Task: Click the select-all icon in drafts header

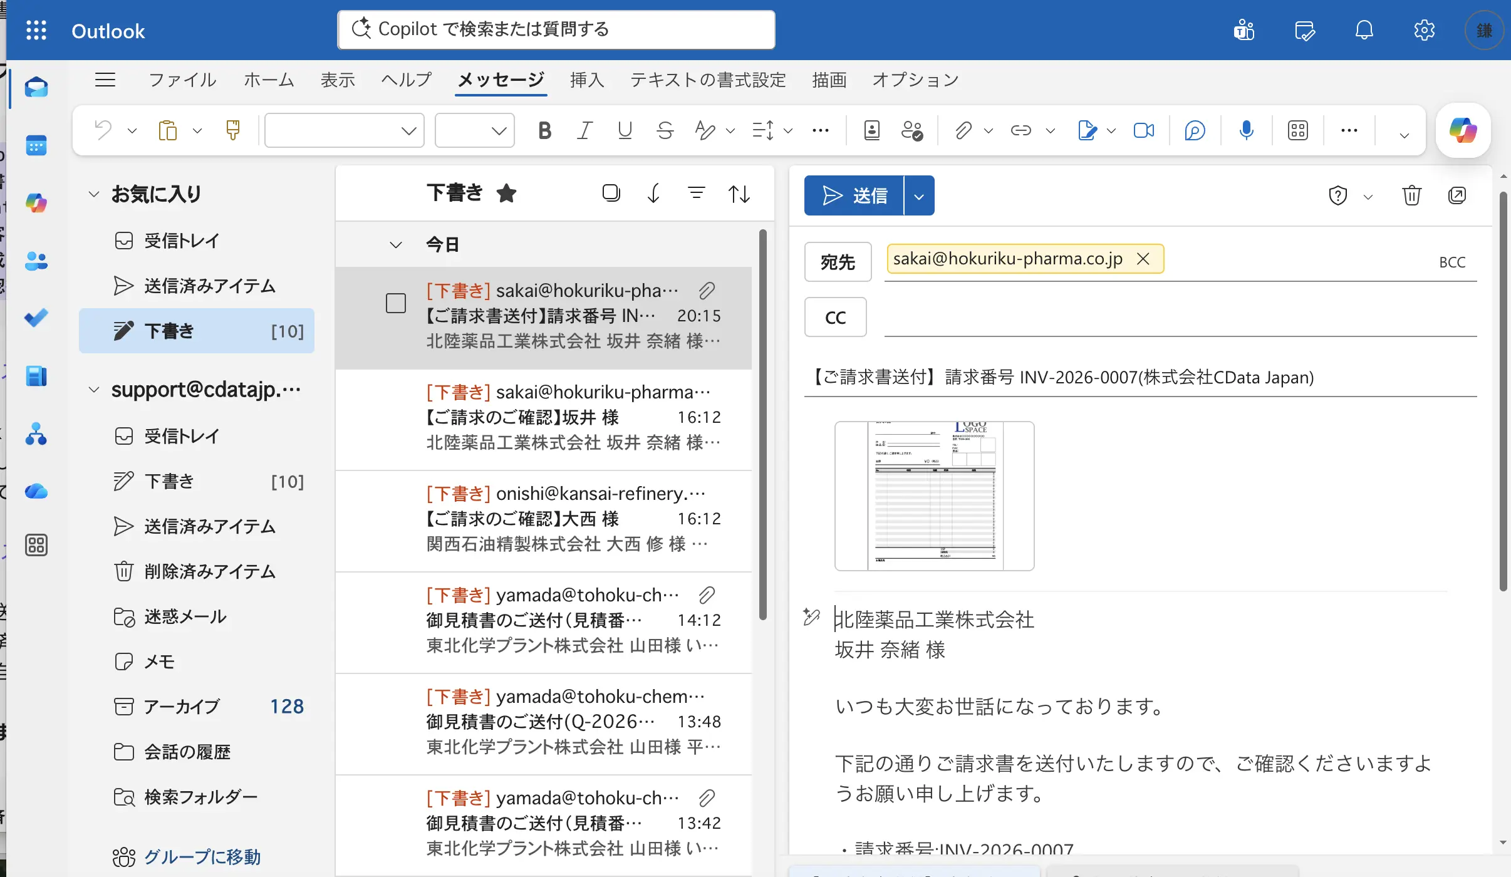Action: click(x=611, y=194)
